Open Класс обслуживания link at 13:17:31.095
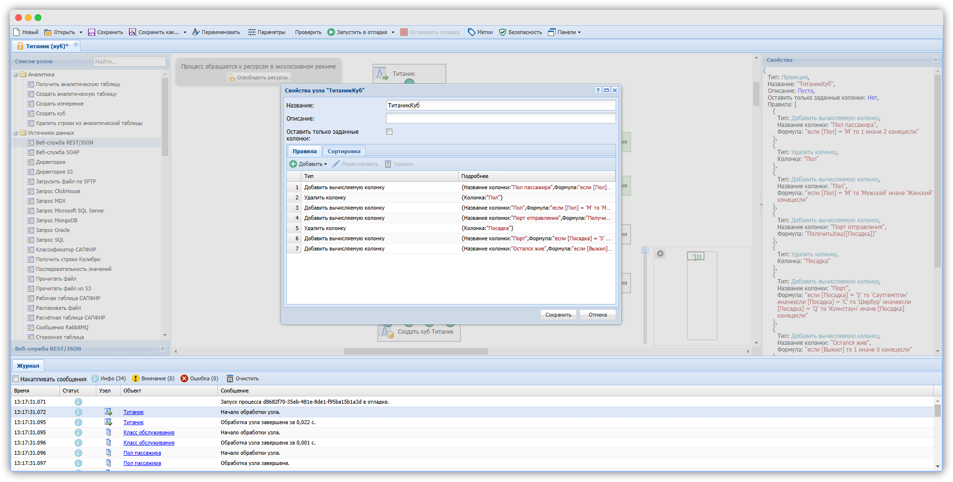953x482 pixels. tap(149, 432)
